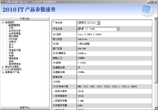Click the app icon in the title bar
158x110 pixels.
click(x=2, y=2)
